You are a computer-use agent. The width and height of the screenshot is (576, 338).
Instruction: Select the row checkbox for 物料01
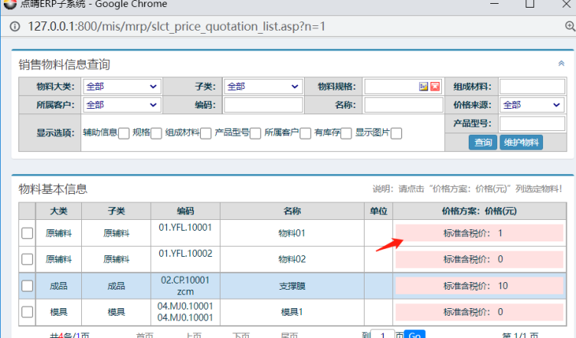(x=27, y=234)
